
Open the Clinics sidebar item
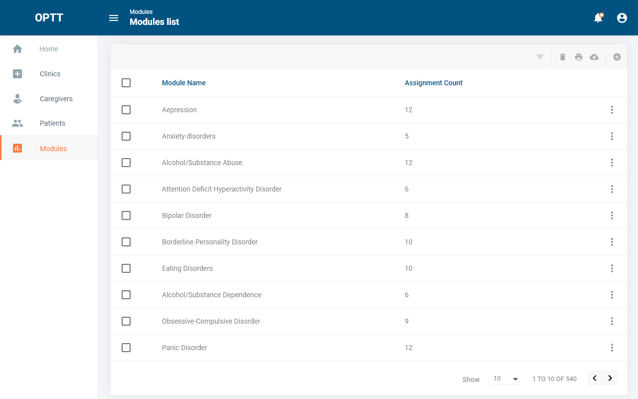tap(50, 74)
